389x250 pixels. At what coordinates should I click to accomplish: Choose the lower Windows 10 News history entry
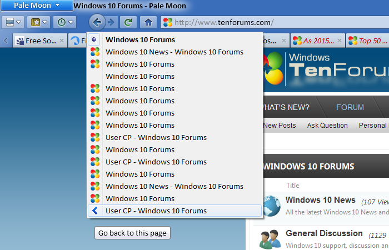[x=174, y=186]
